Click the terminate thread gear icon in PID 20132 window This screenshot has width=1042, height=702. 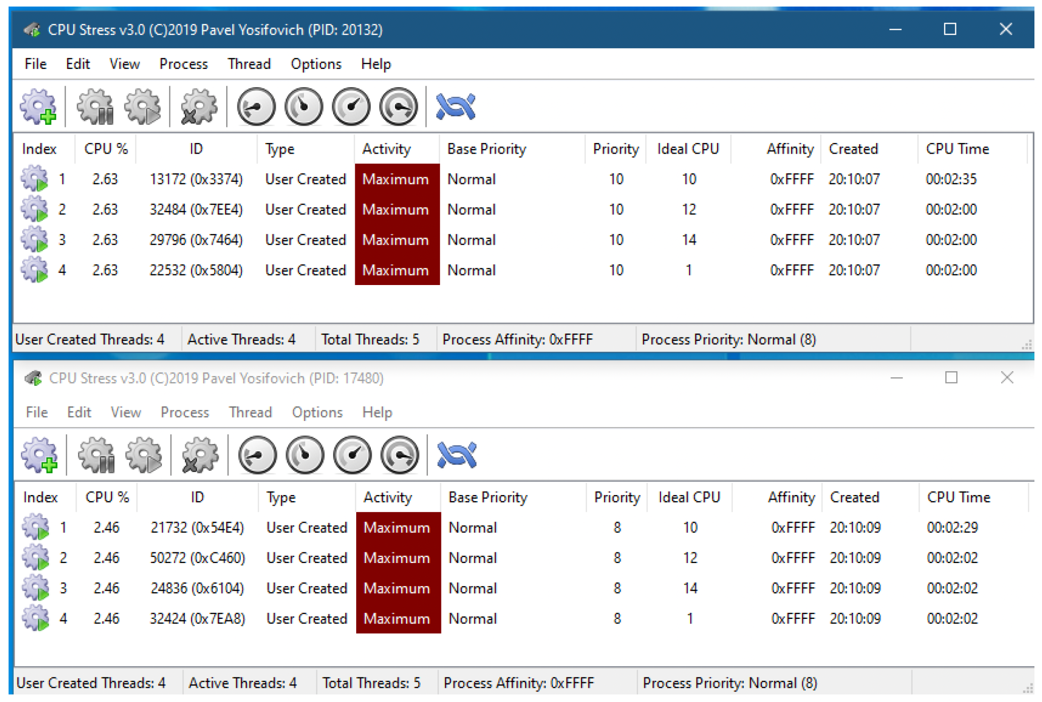(199, 106)
